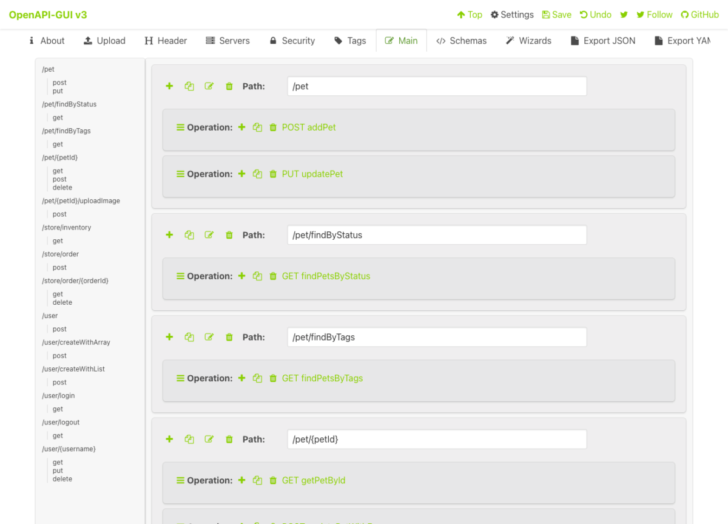
Task: Duplicate the /pet/findByStatus path
Action: (189, 235)
